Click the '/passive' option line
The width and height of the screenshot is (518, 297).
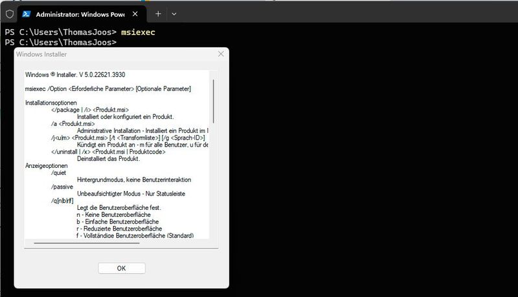pos(62,187)
